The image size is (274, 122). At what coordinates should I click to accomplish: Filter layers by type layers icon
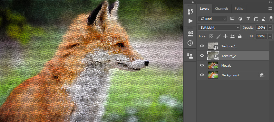[x=248, y=19]
